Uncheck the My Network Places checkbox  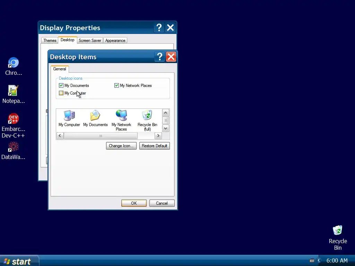click(116, 85)
